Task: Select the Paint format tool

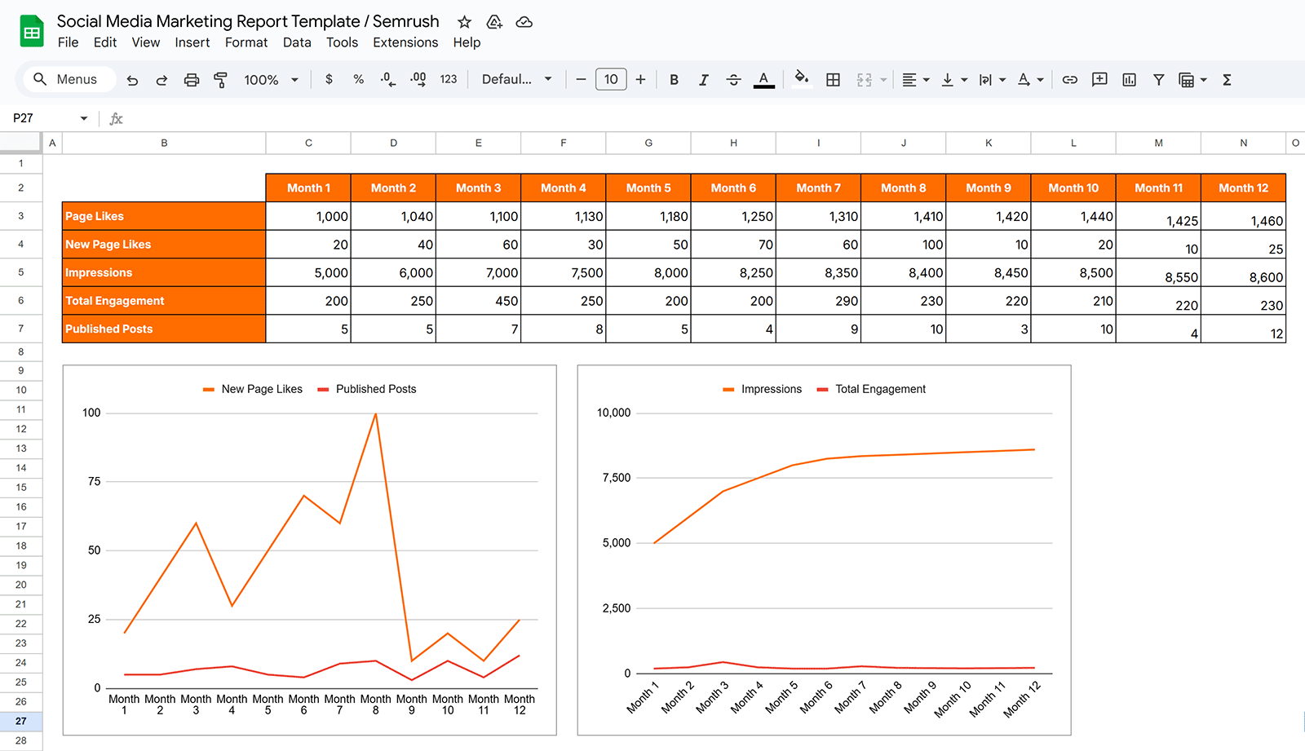Action: point(220,79)
